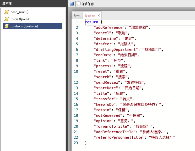Click the "referToPersonnelTitle" key text

click(119, 137)
